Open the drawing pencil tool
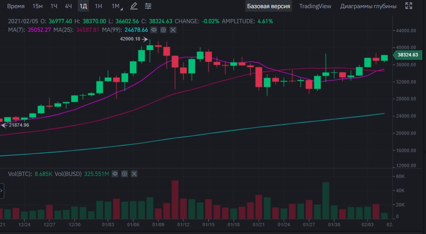Viewport: 426px width, 234px height. 134,6
